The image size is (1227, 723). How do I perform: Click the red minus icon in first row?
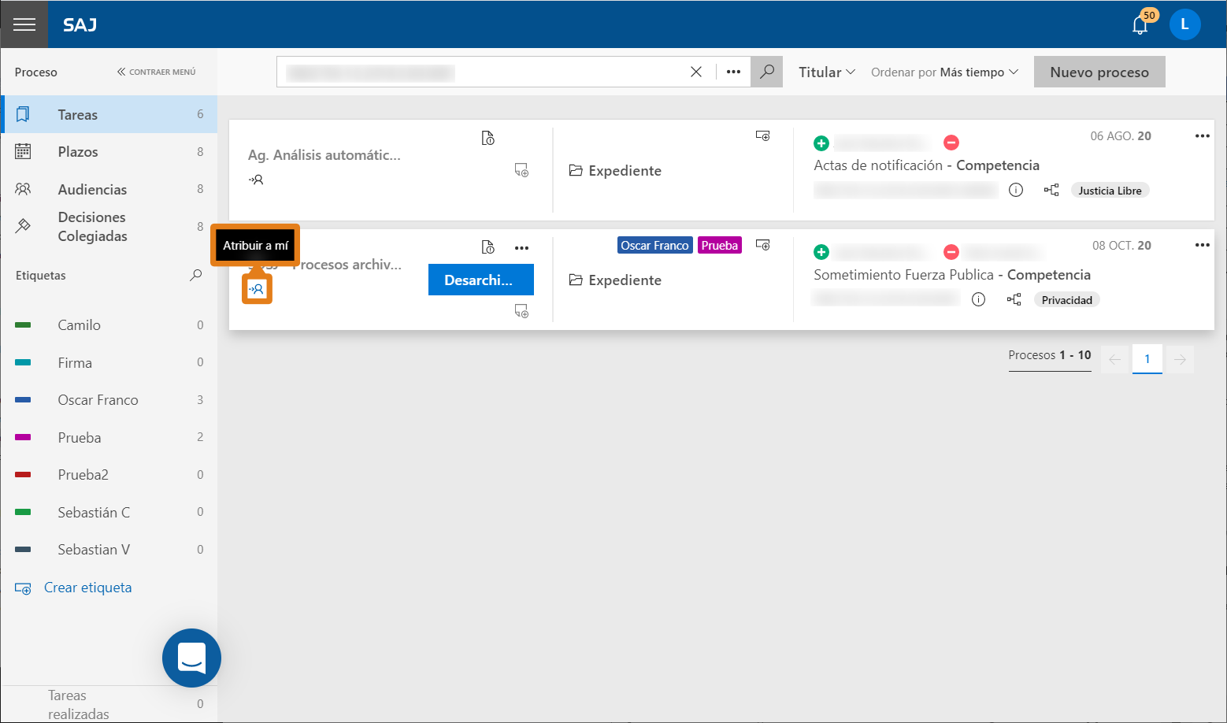(951, 143)
